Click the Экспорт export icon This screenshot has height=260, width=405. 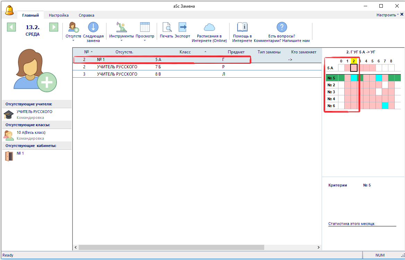pos(182,27)
